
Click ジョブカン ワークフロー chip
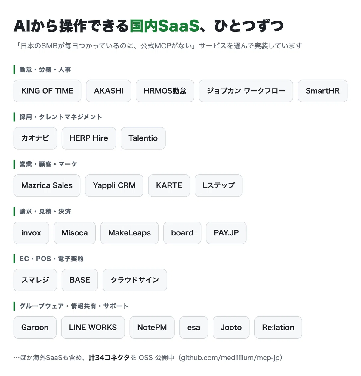(246, 91)
